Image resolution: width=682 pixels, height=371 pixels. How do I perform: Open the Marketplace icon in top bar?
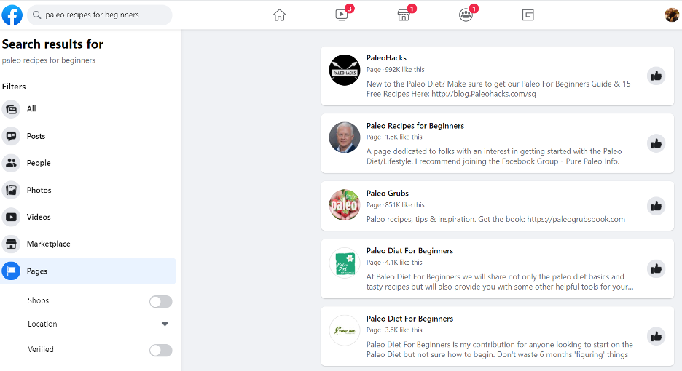(404, 15)
